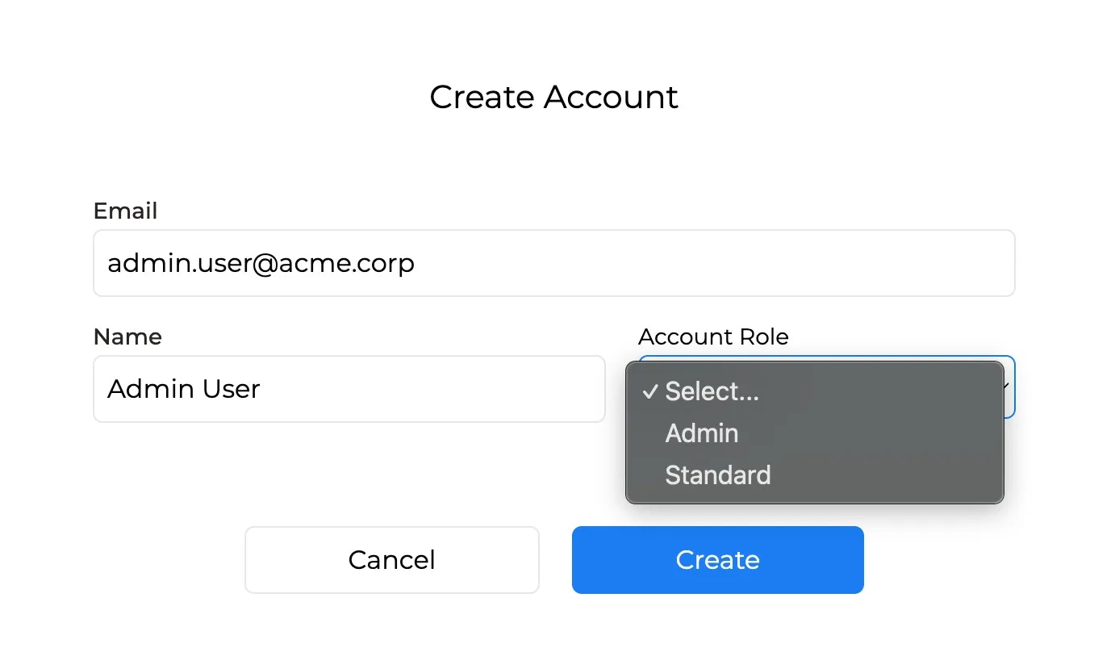Place cursor in the Admin User text
1115x652 pixels.
(184, 389)
